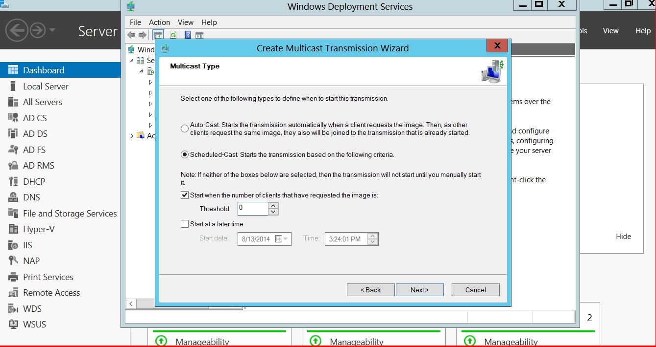Click inside the Threshold number field
The image size is (656, 347).
pos(252,209)
